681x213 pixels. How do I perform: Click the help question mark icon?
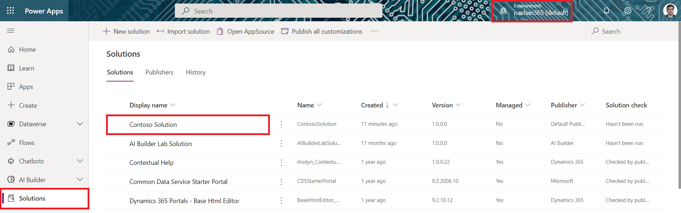[649, 11]
